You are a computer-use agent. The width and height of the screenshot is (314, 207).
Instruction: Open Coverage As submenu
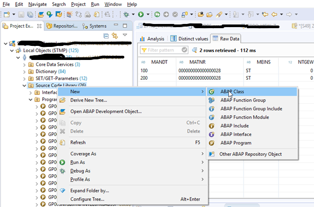[x=132, y=154]
